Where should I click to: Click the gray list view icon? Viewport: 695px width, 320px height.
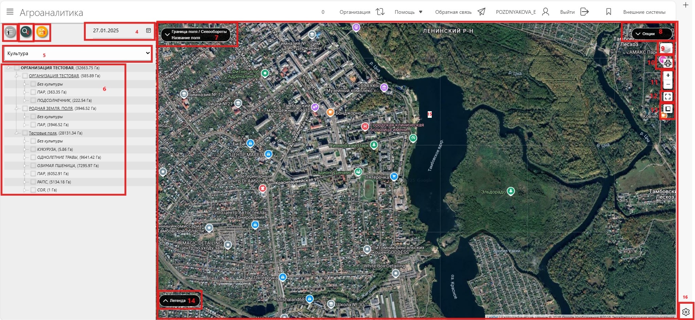10,32
